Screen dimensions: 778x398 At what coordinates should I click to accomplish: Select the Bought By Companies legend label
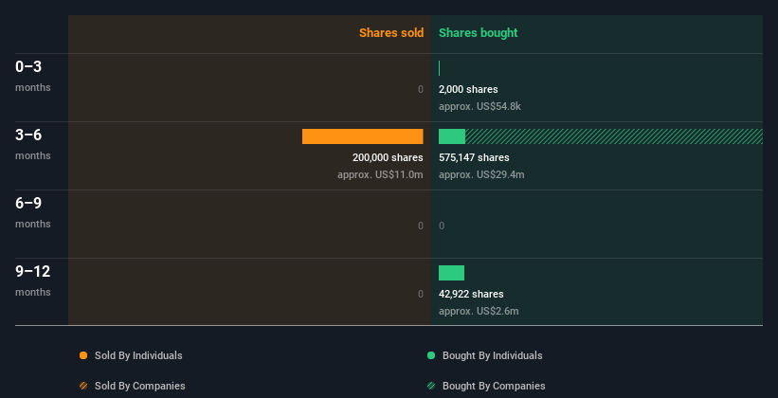click(x=494, y=386)
